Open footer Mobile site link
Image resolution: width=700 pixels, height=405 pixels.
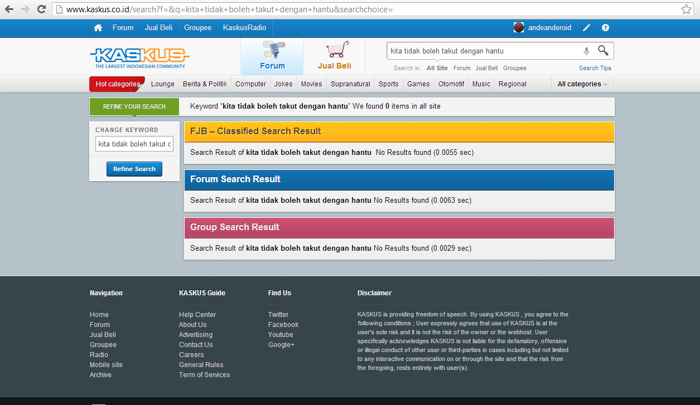106,365
